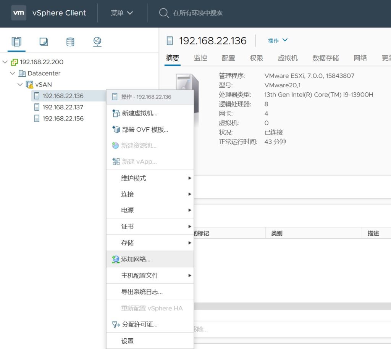The width and height of the screenshot is (391, 349).
Task: Select host 192.168.22.156 in tree
Action: [63, 118]
